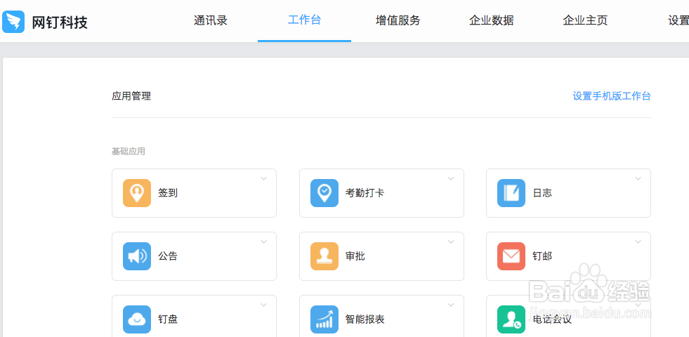
Task: Select the 工作台 tab
Action: click(x=304, y=20)
